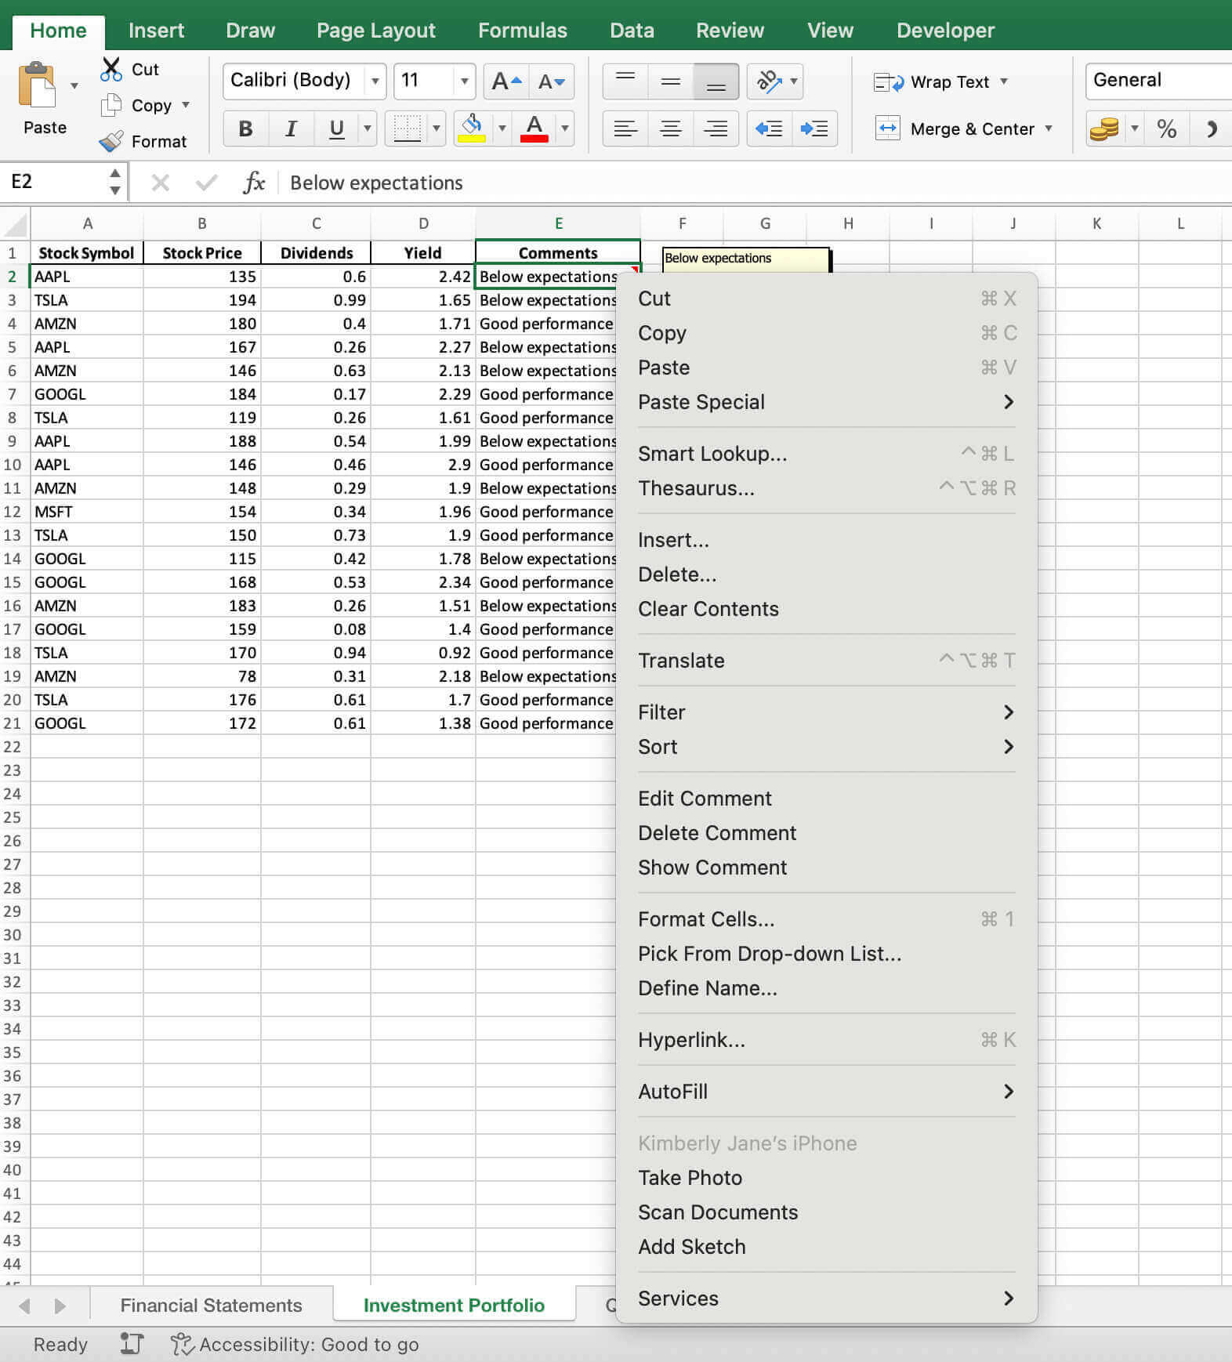Viewport: 1232px width, 1362px height.
Task: Choose Hyperlink... in context menu
Action: click(x=826, y=1040)
